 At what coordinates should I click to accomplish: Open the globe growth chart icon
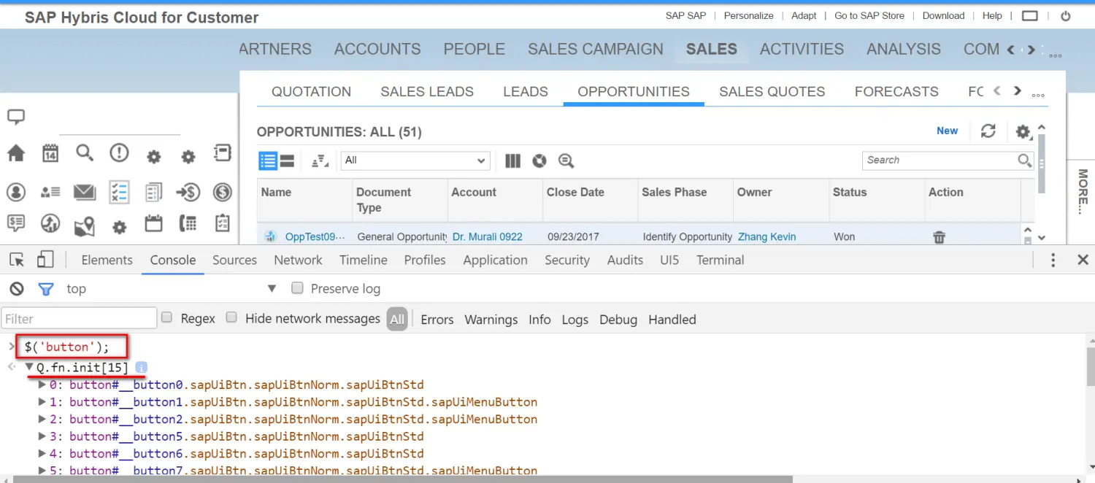point(50,223)
